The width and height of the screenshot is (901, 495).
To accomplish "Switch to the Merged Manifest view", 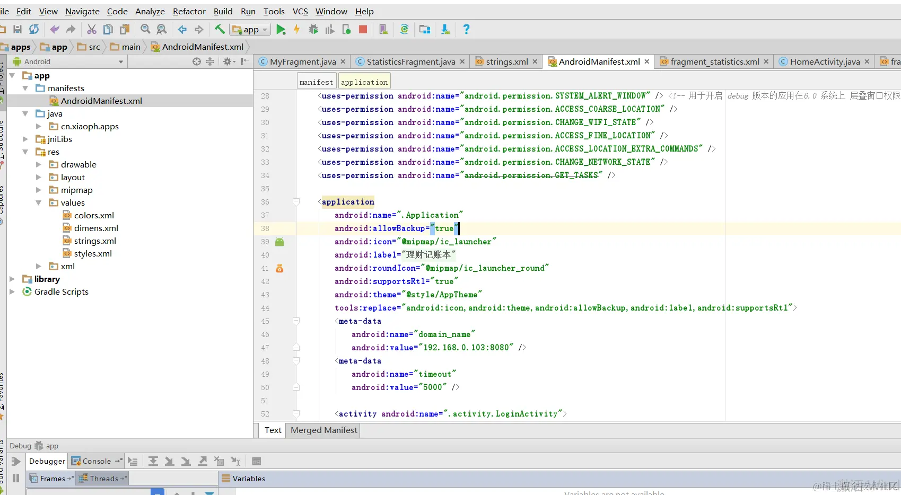I will pos(323,430).
